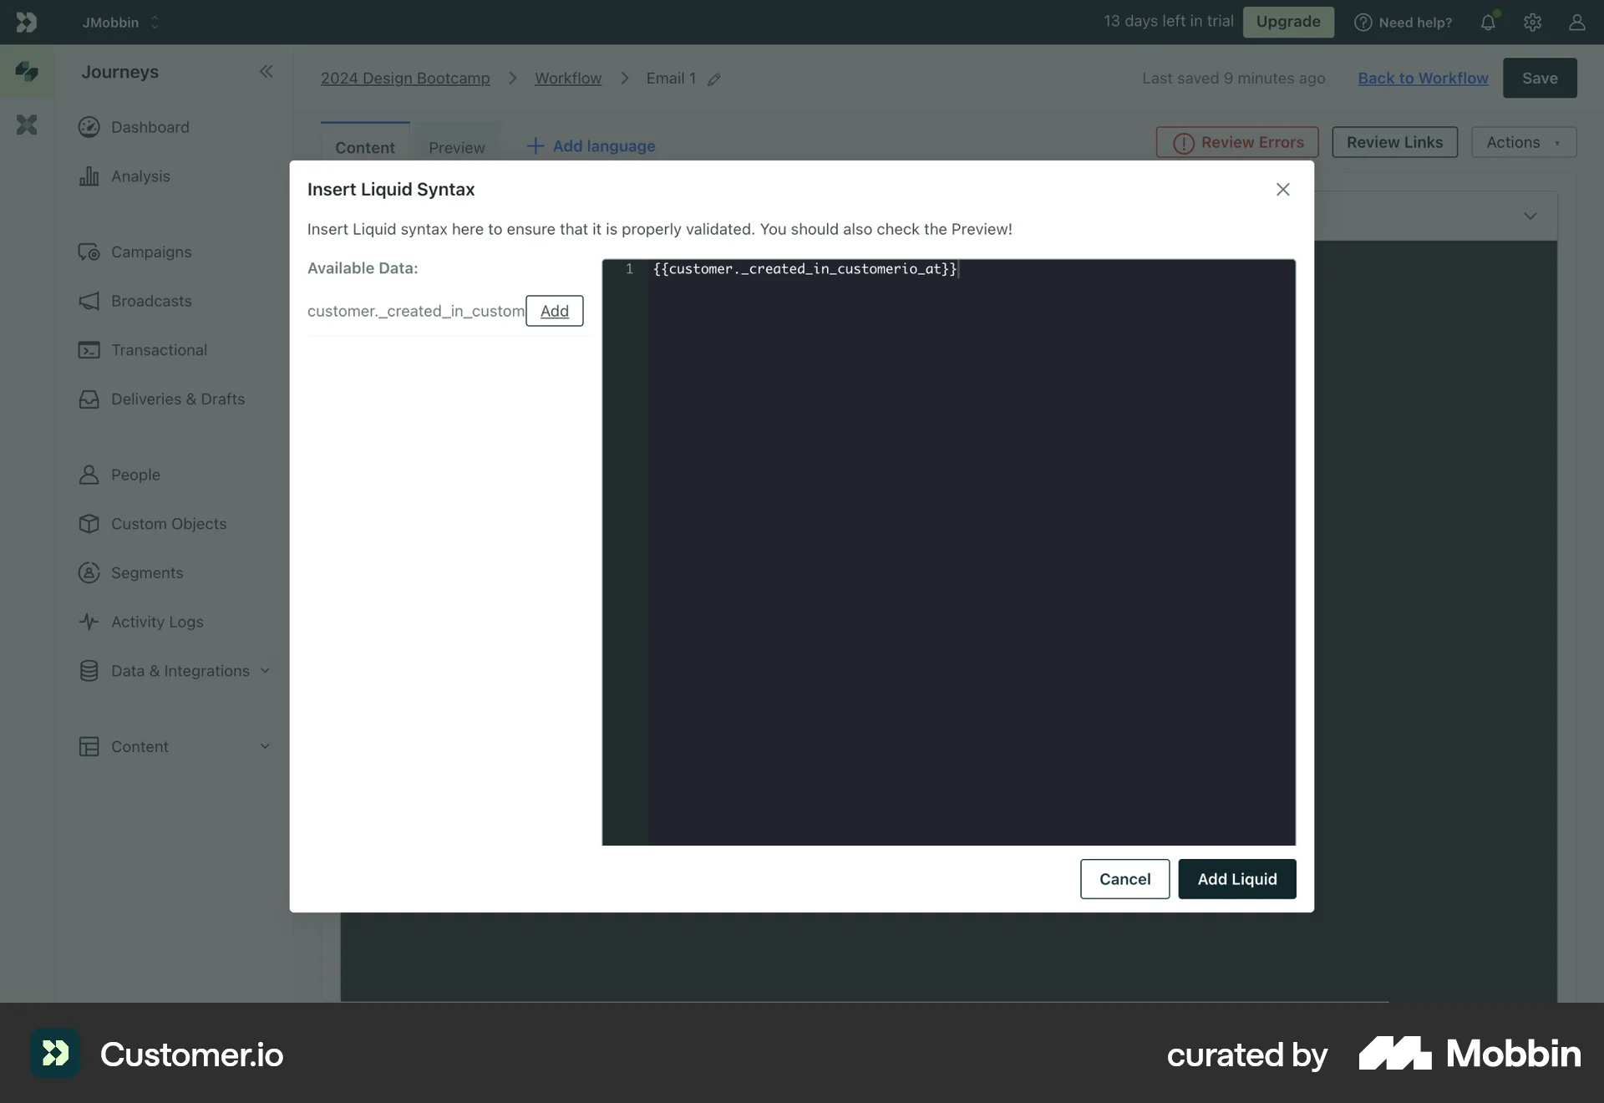The image size is (1604, 1103).
Task: Open the Broadcasts section
Action: point(151,301)
